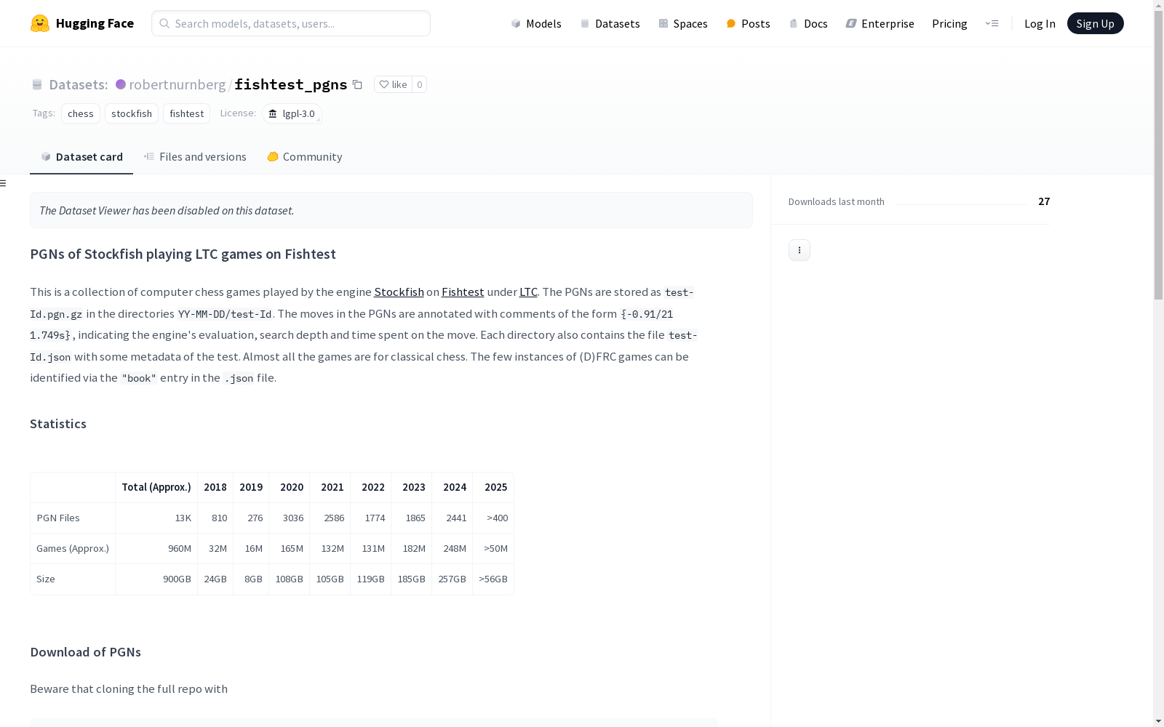
Task: Click the Downloads last month count 27
Action: [1044, 201]
